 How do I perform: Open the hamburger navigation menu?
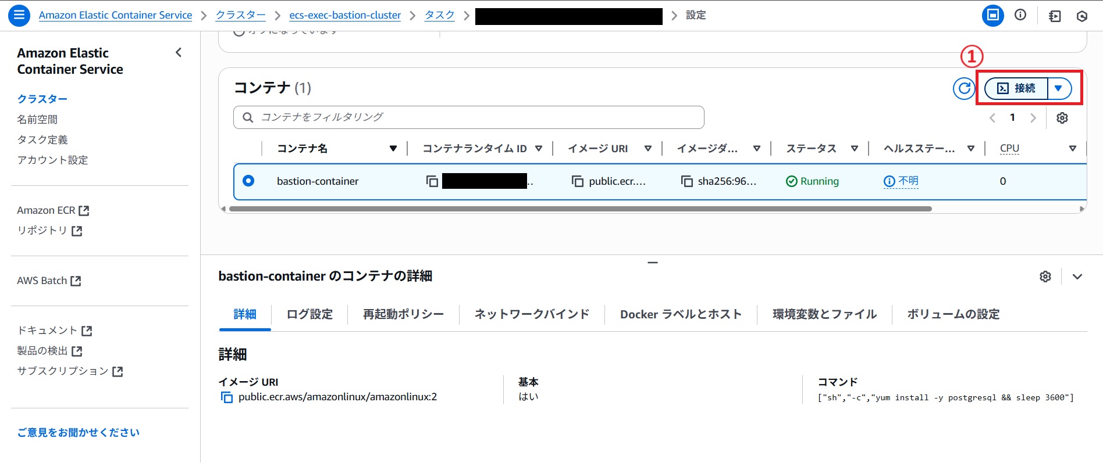pyautogui.click(x=19, y=15)
